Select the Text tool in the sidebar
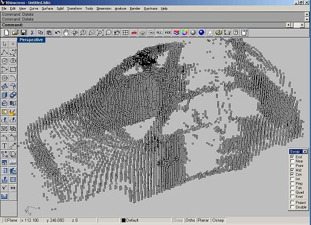Viewport: 311px width, 225px height. tap(5, 146)
